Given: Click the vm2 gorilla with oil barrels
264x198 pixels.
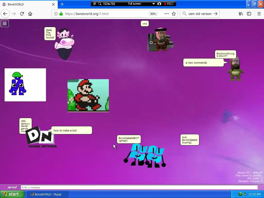Looking at the screenshot, I should coord(160,40).
